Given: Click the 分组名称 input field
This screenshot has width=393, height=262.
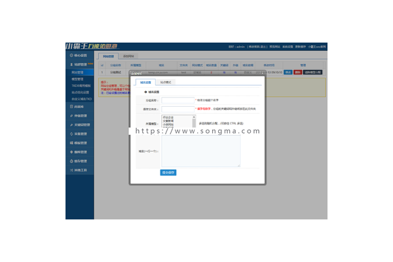Looking at the screenshot, I should pos(178,100).
